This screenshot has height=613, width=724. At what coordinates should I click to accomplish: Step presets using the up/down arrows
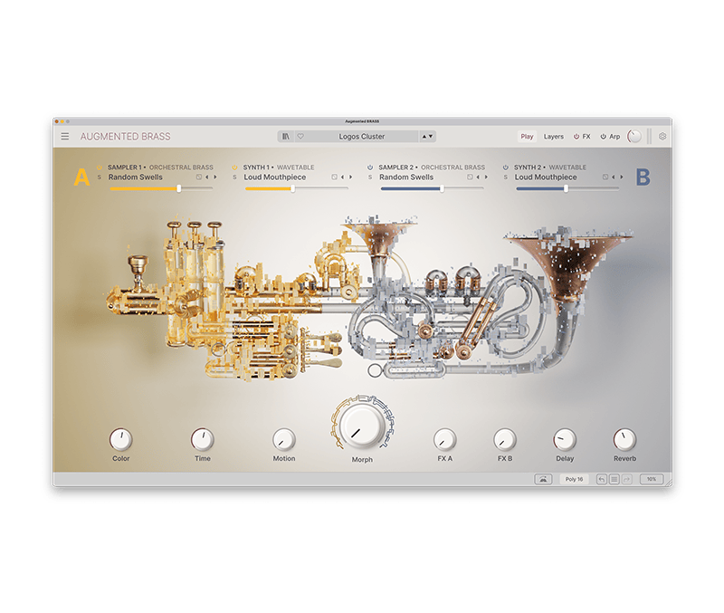tap(427, 137)
